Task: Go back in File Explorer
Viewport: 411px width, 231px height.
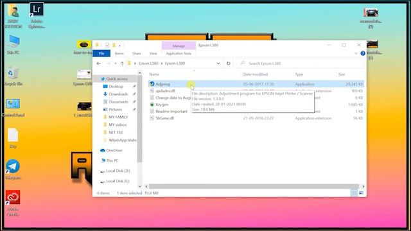Action: [98, 64]
